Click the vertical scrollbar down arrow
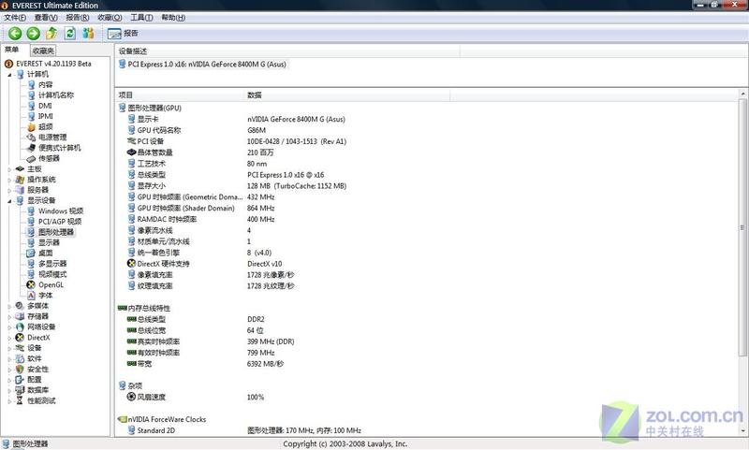 (742, 430)
